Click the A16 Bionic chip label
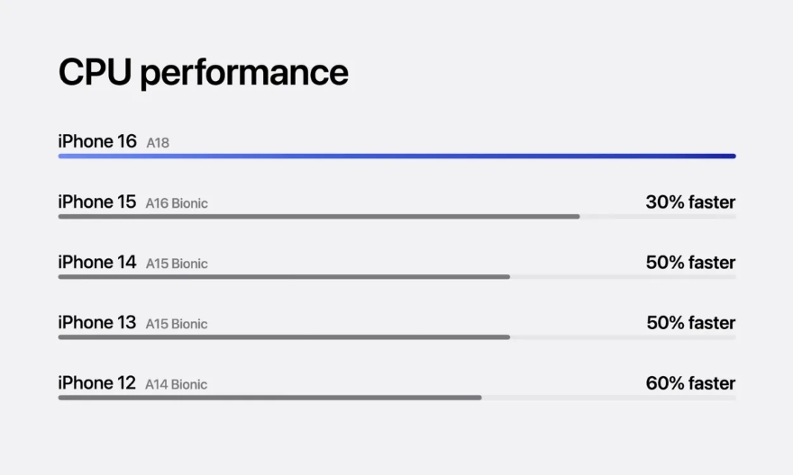This screenshot has width=793, height=475. (x=177, y=203)
